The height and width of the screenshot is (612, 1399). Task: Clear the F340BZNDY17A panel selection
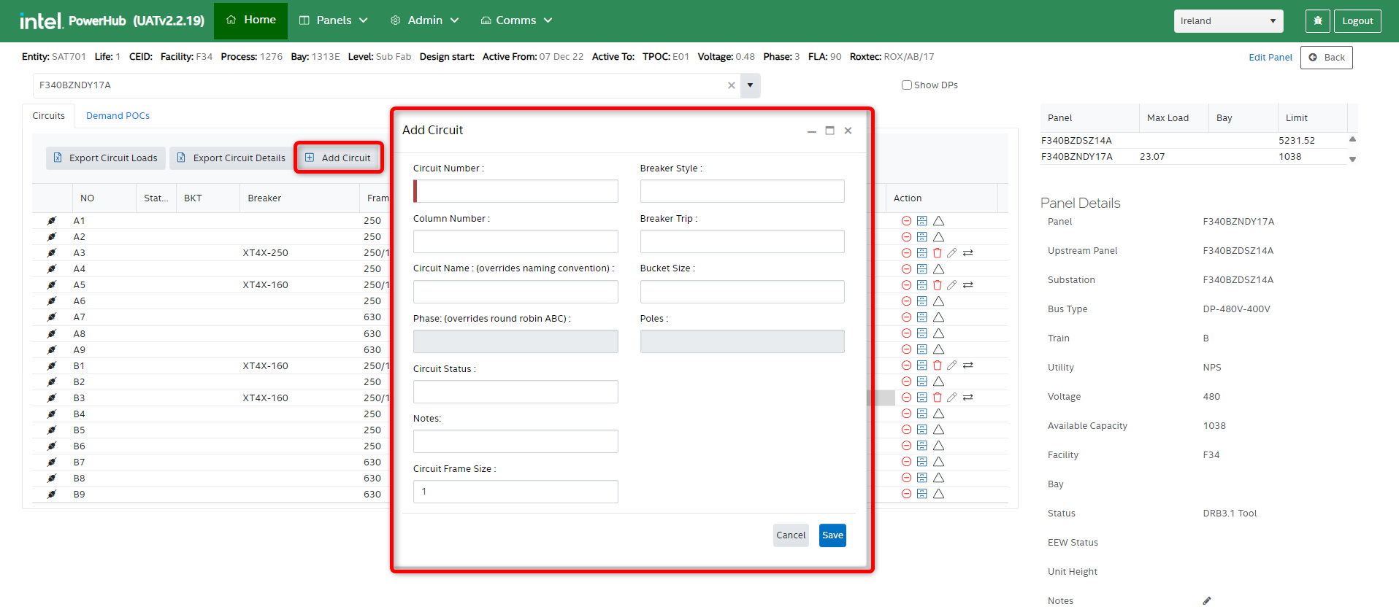tap(731, 85)
